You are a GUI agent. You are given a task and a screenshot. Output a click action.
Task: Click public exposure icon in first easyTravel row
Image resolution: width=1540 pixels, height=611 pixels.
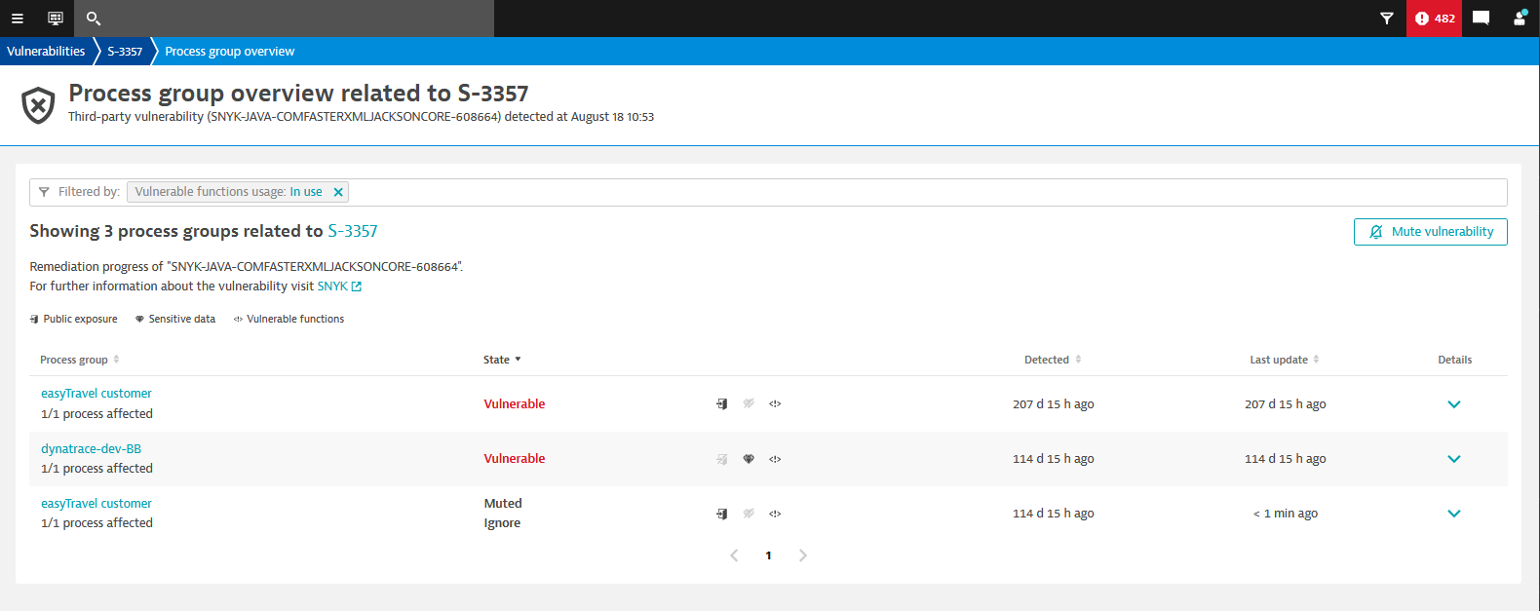[x=722, y=403]
